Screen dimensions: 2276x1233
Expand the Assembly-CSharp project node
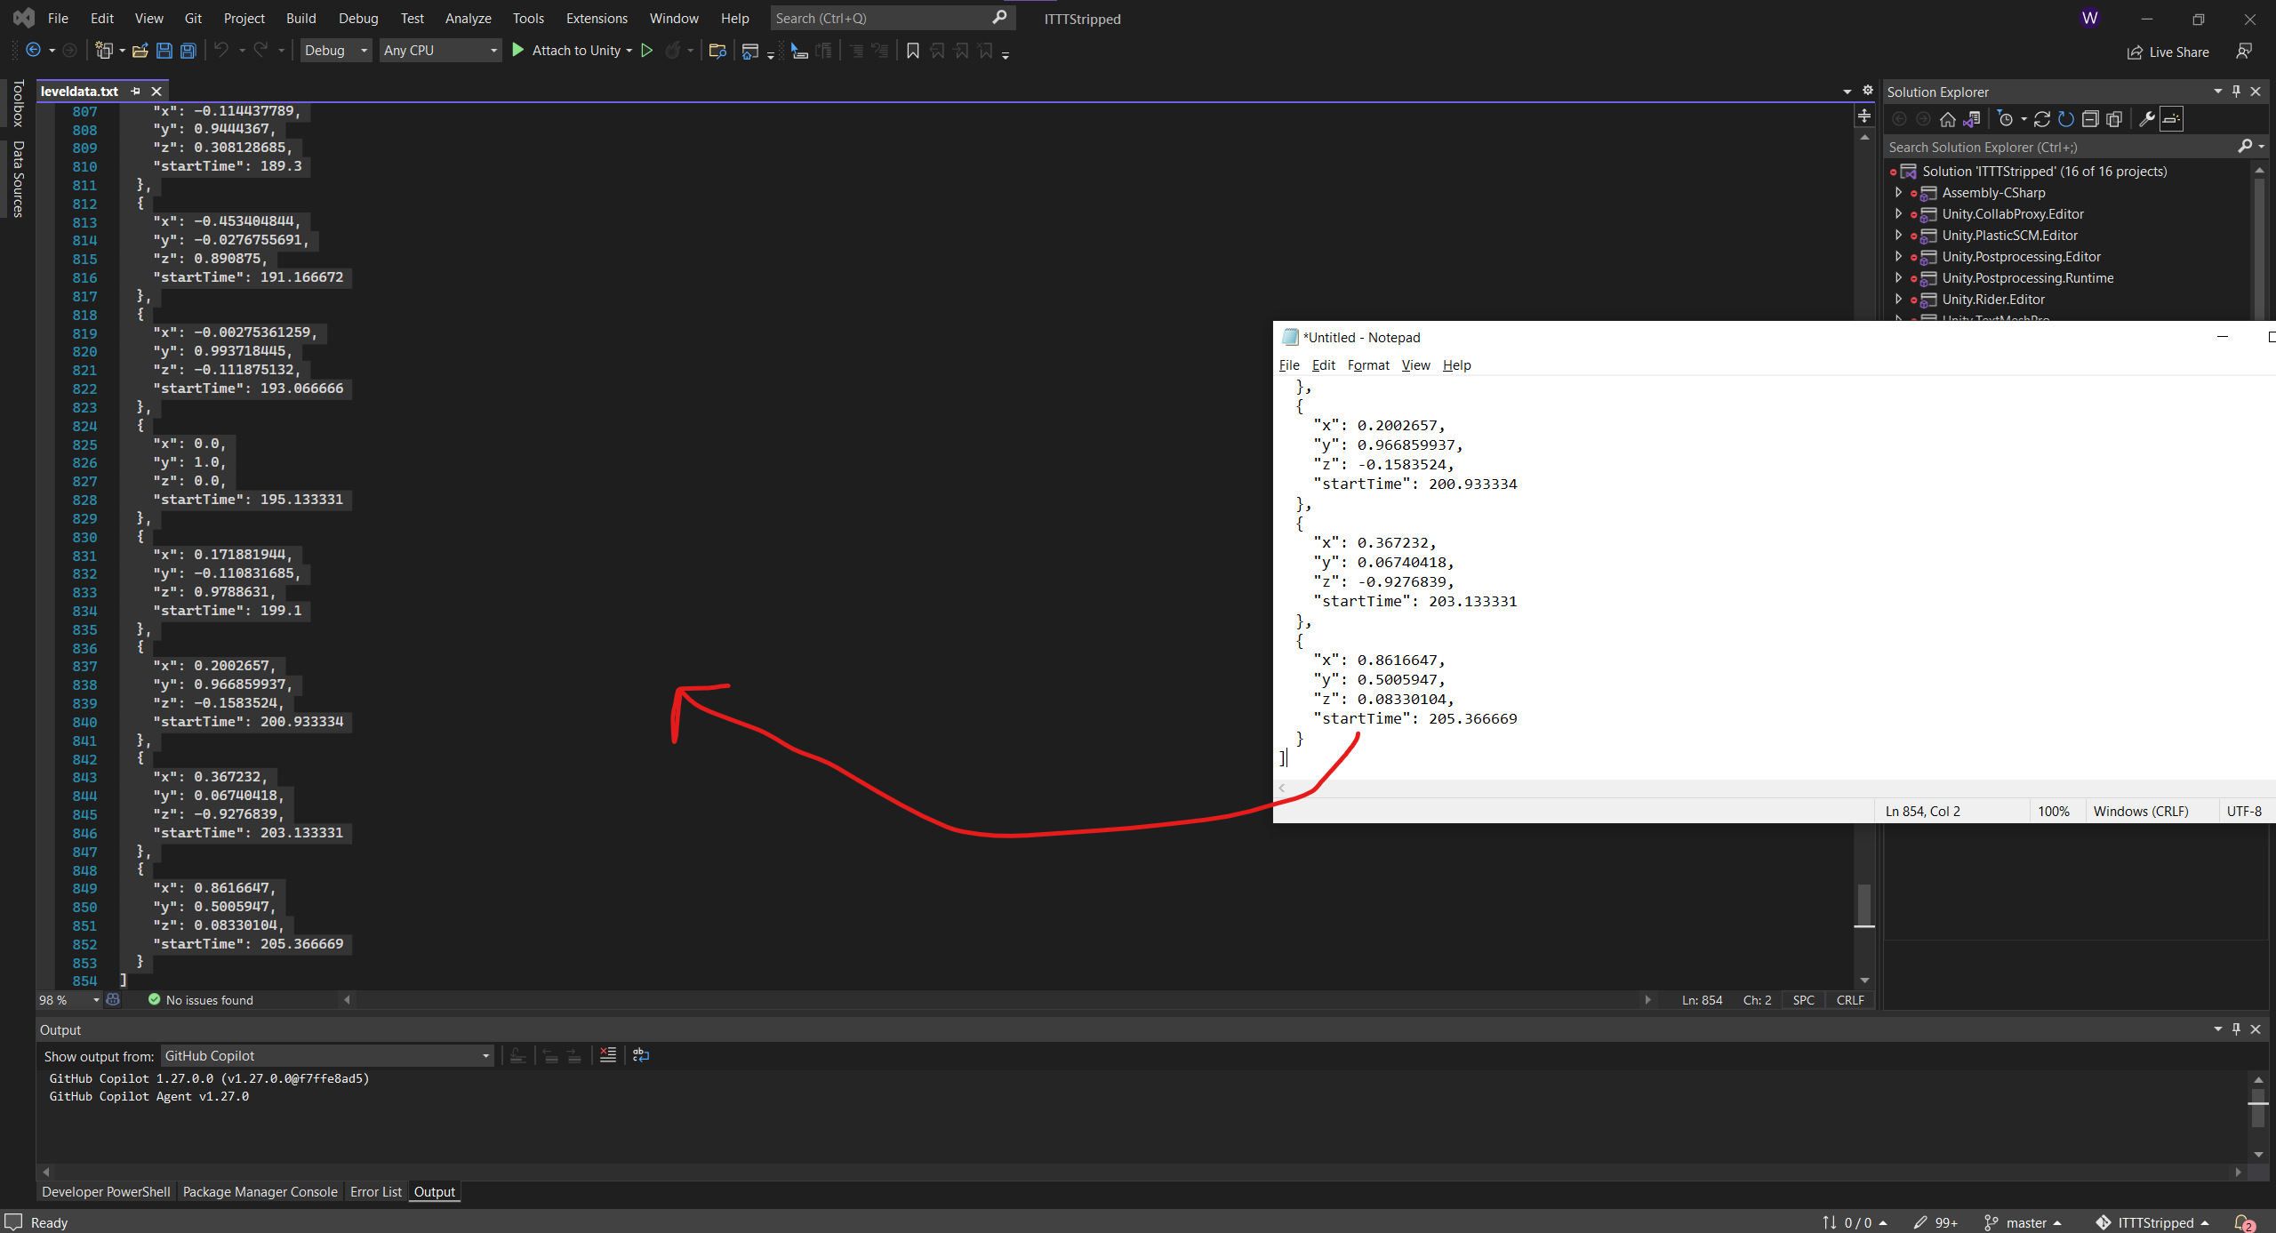coord(1901,192)
